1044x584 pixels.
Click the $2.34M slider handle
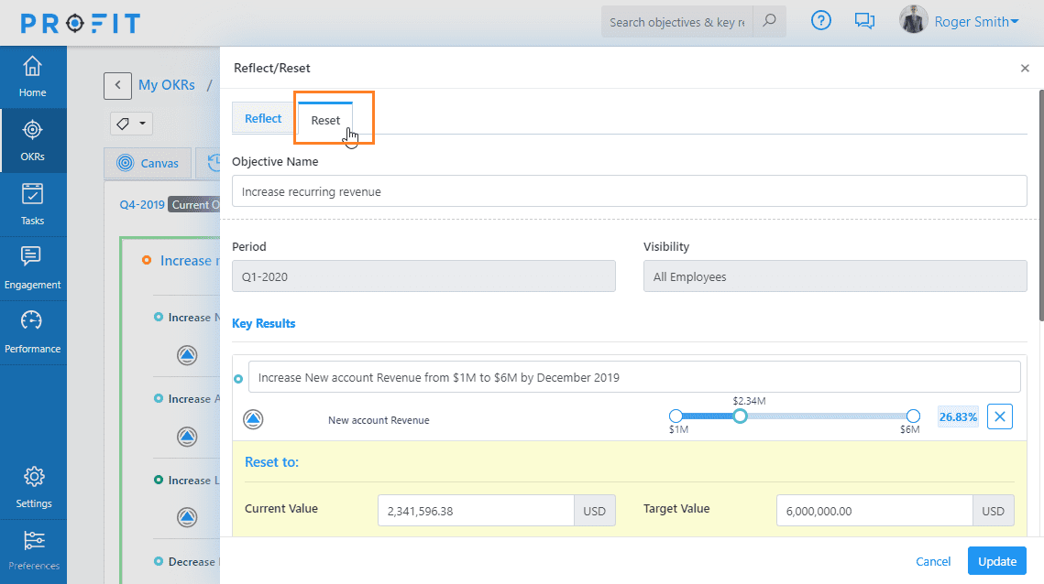(x=740, y=416)
